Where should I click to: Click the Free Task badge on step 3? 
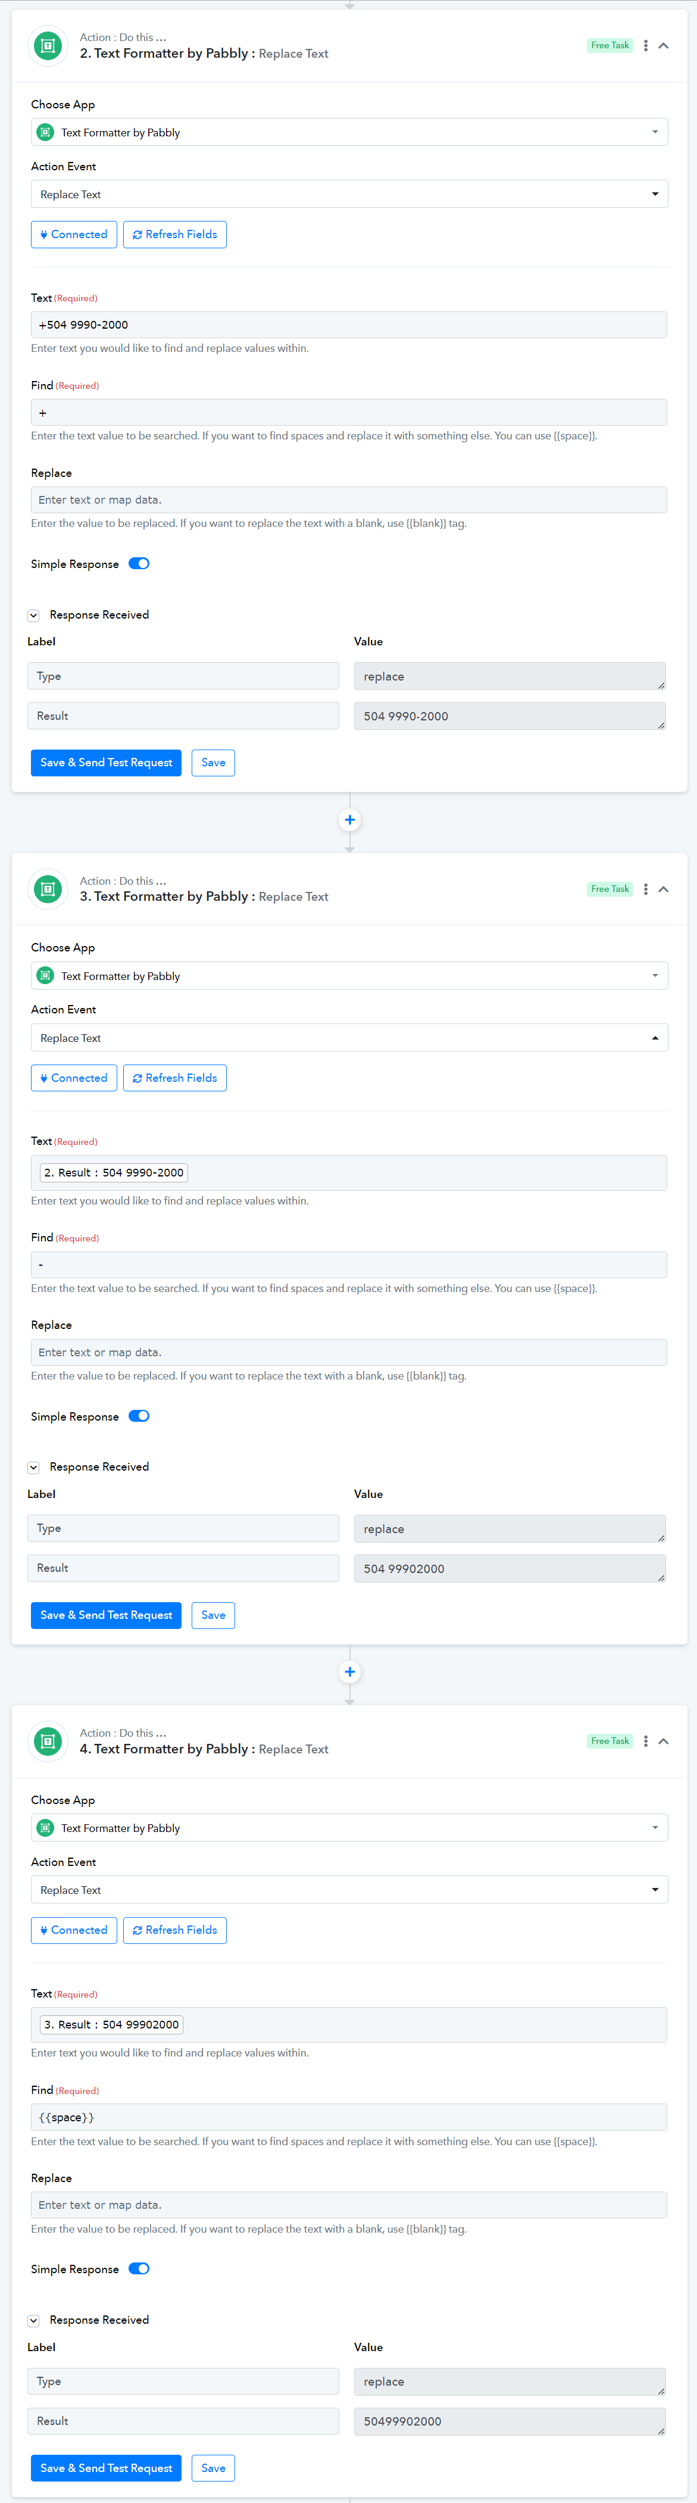[610, 889]
